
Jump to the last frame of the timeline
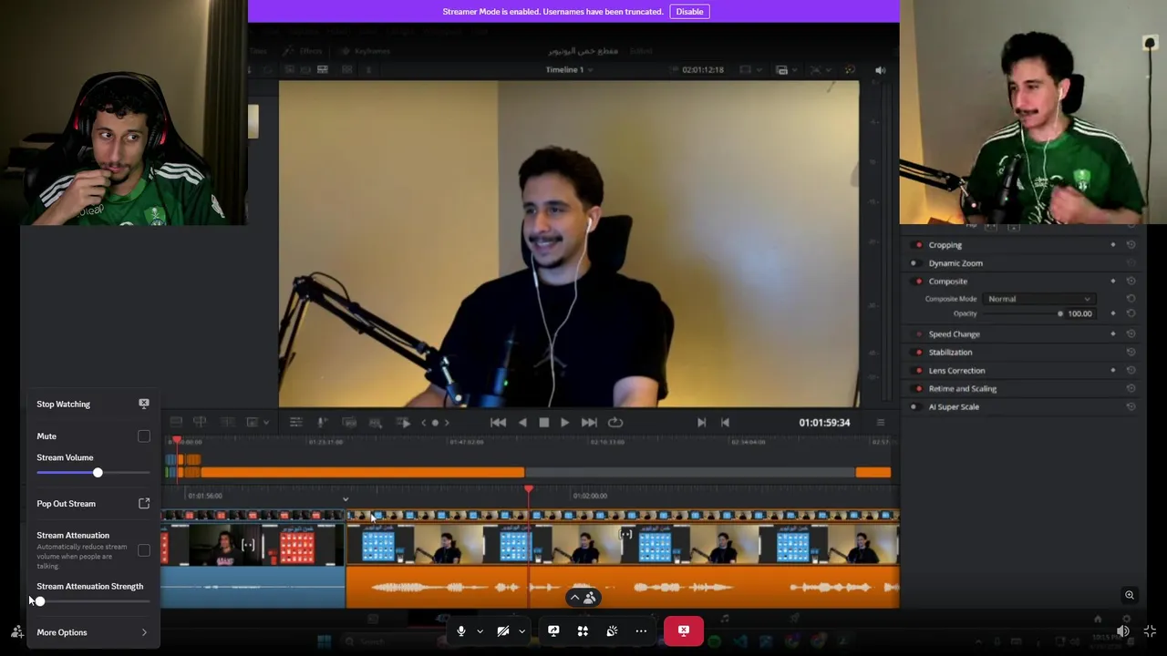point(589,423)
